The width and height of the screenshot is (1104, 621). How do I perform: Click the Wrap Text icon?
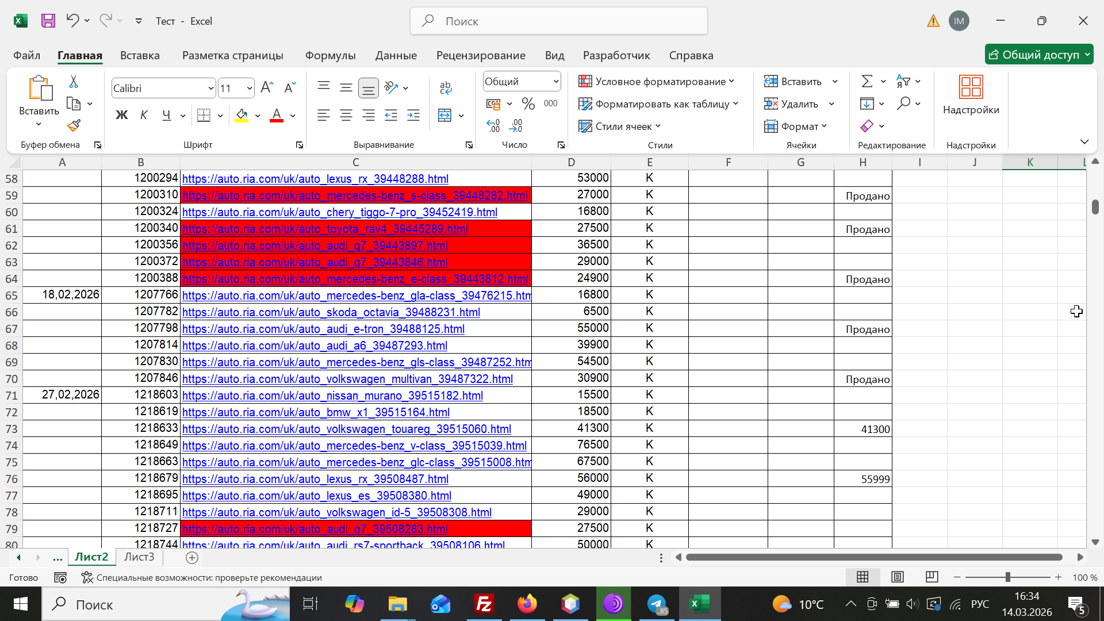click(445, 87)
